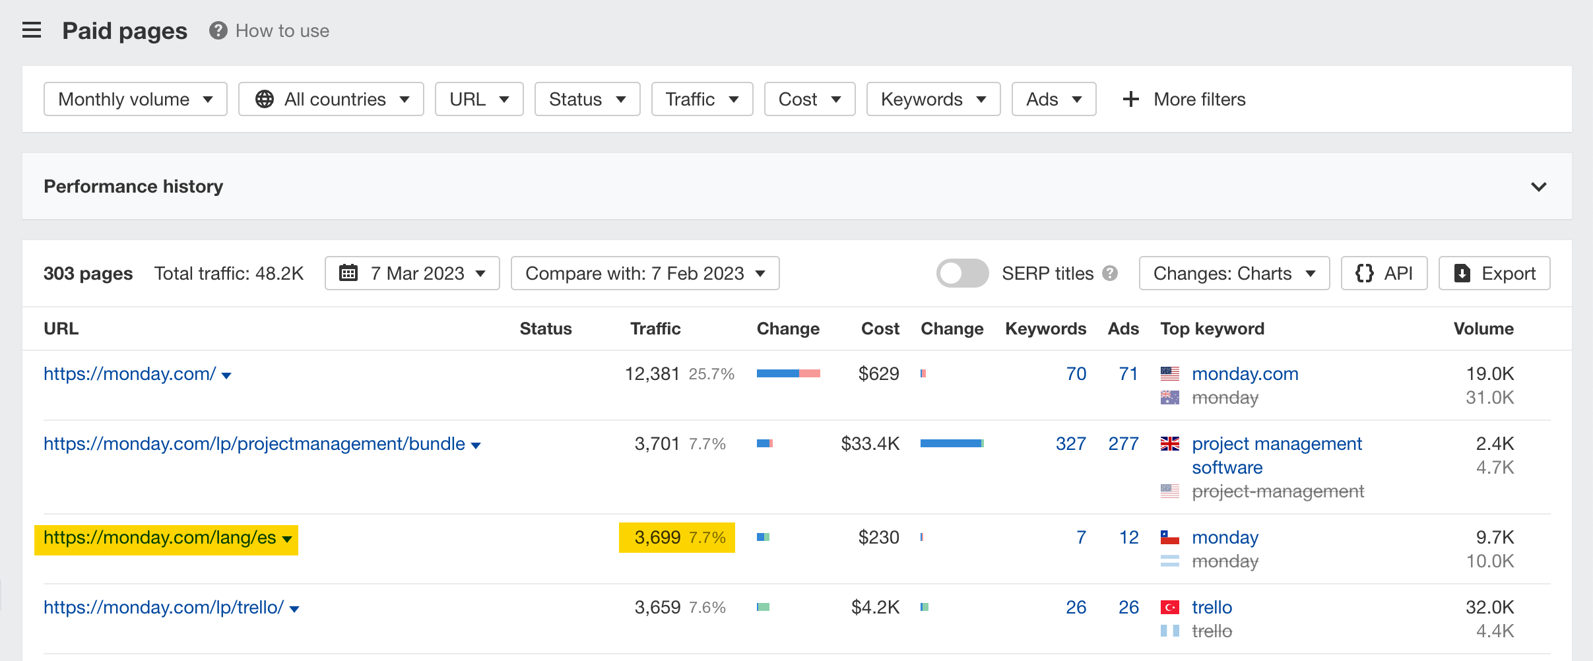Open the 7 Mar 2023 date picker
1593x661 pixels.
point(412,273)
